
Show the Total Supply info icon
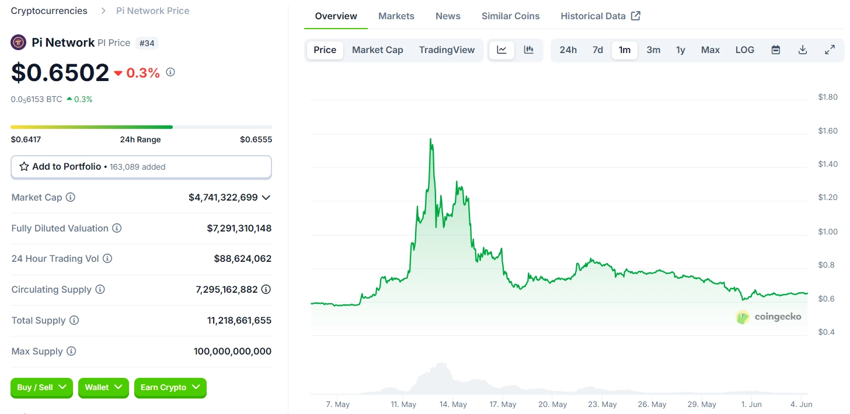point(74,320)
